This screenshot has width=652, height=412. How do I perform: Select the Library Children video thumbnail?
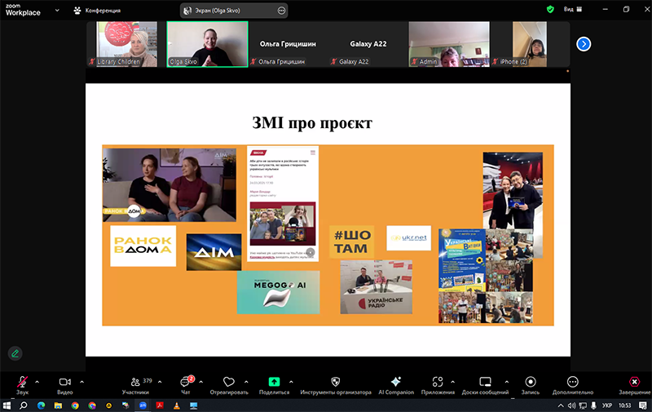point(126,44)
